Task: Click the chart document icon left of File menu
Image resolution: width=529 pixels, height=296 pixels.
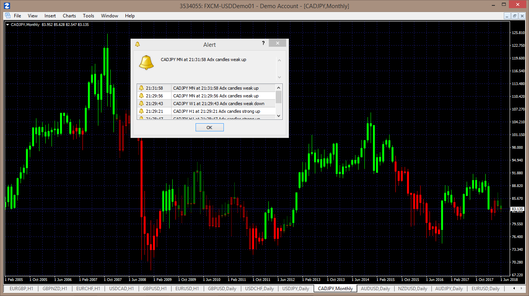Action: tap(7, 16)
